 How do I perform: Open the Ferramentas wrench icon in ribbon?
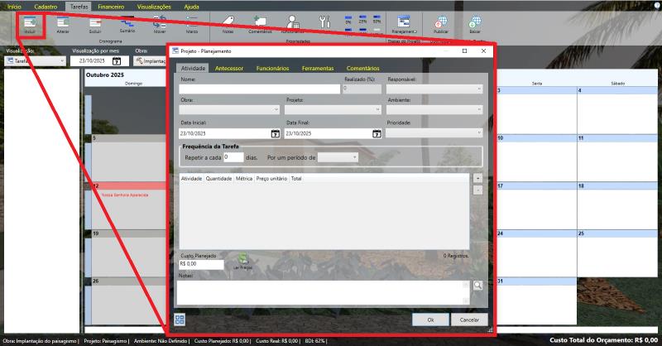(324, 22)
